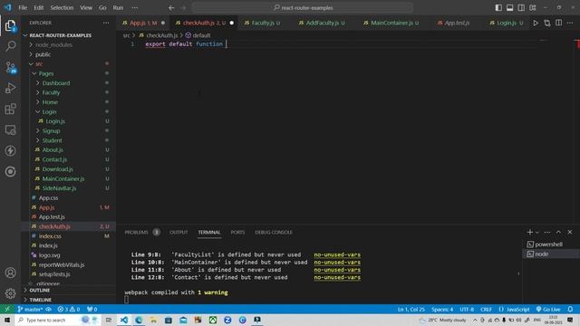580x326 pixels.
Task: Click the Go Live button
Action: (547, 309)
